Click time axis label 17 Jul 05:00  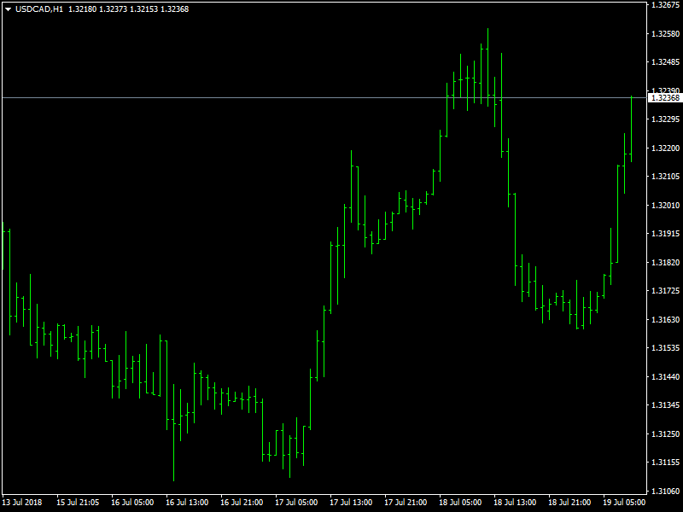[296, 503]
